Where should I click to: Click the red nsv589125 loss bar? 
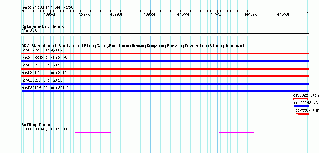pos(165,76)
